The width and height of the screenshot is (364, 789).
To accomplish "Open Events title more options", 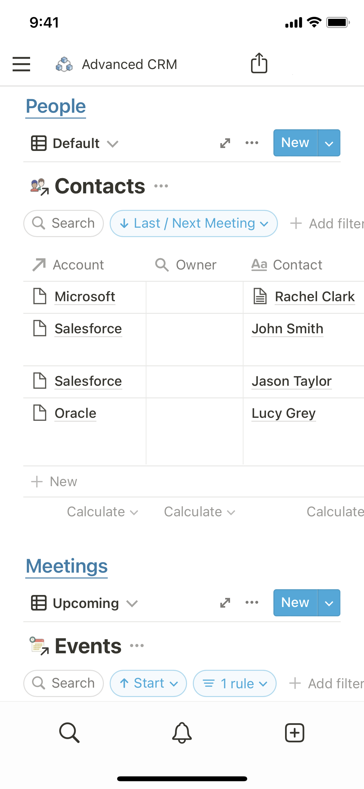I will pos(137,646).
